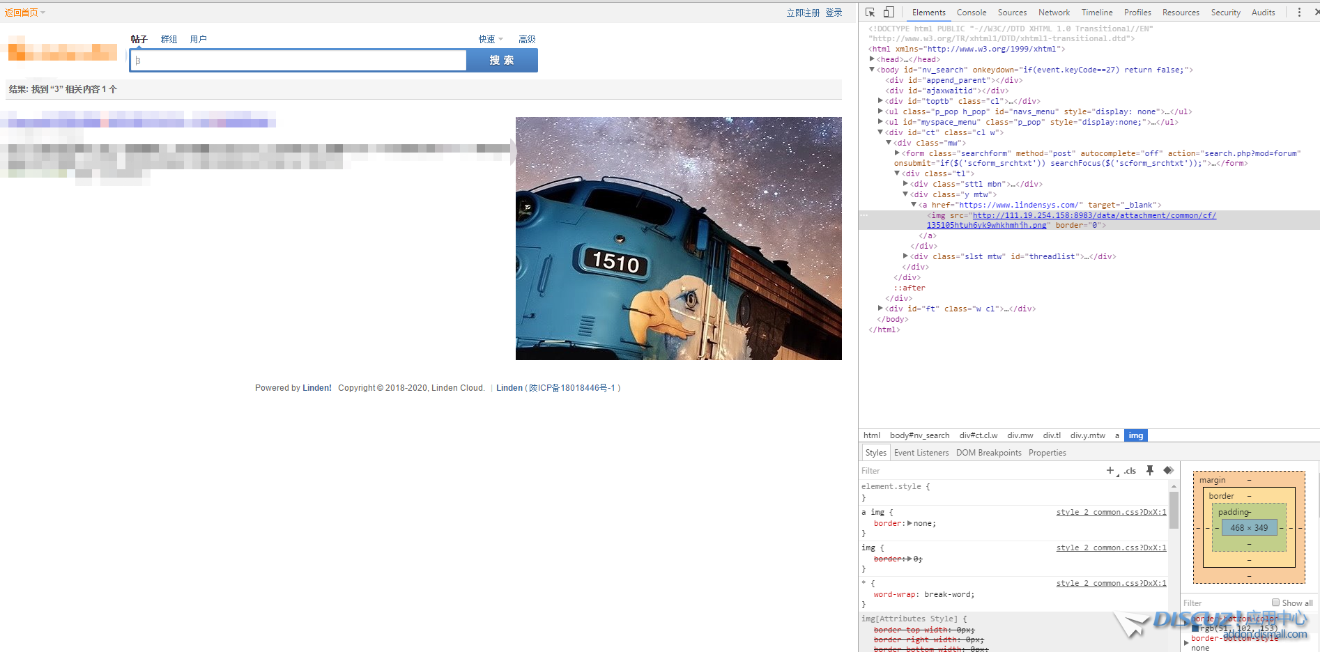
Task: Click the 立即注册 register link
Action: (x=803, y=13)
